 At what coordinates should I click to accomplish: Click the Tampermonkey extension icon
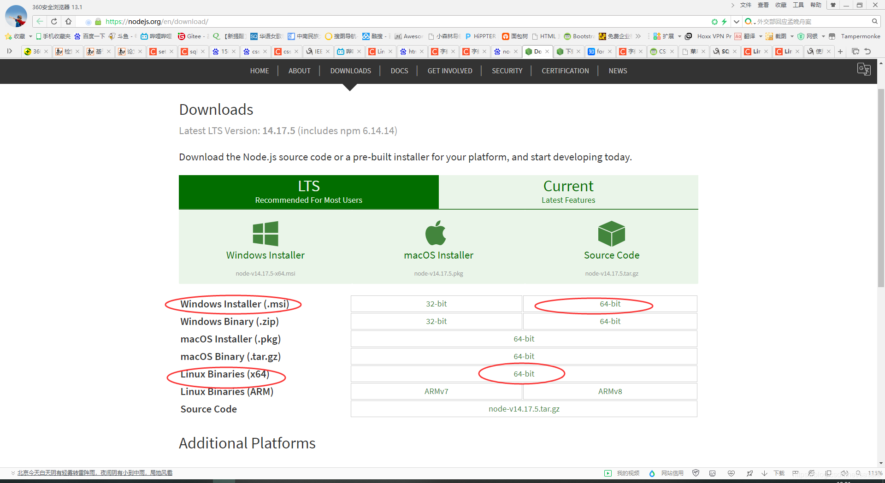click(x=832, y=36)
